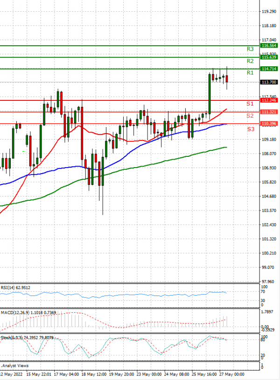Click the MACD(12,26,9) indicator label
280x380 pixels.
point(28,313)
